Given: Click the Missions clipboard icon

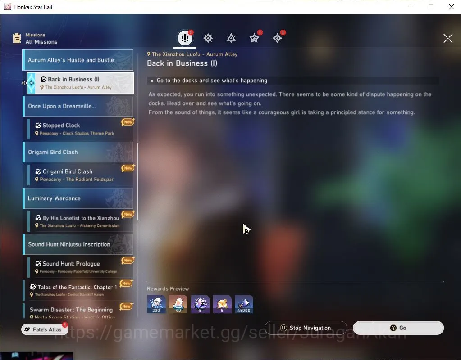Looking at the screenshot, I should pos(17,38).
